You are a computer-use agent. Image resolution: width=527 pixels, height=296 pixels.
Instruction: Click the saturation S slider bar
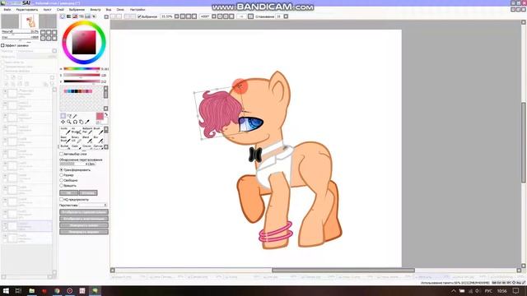tap(82, 75)
